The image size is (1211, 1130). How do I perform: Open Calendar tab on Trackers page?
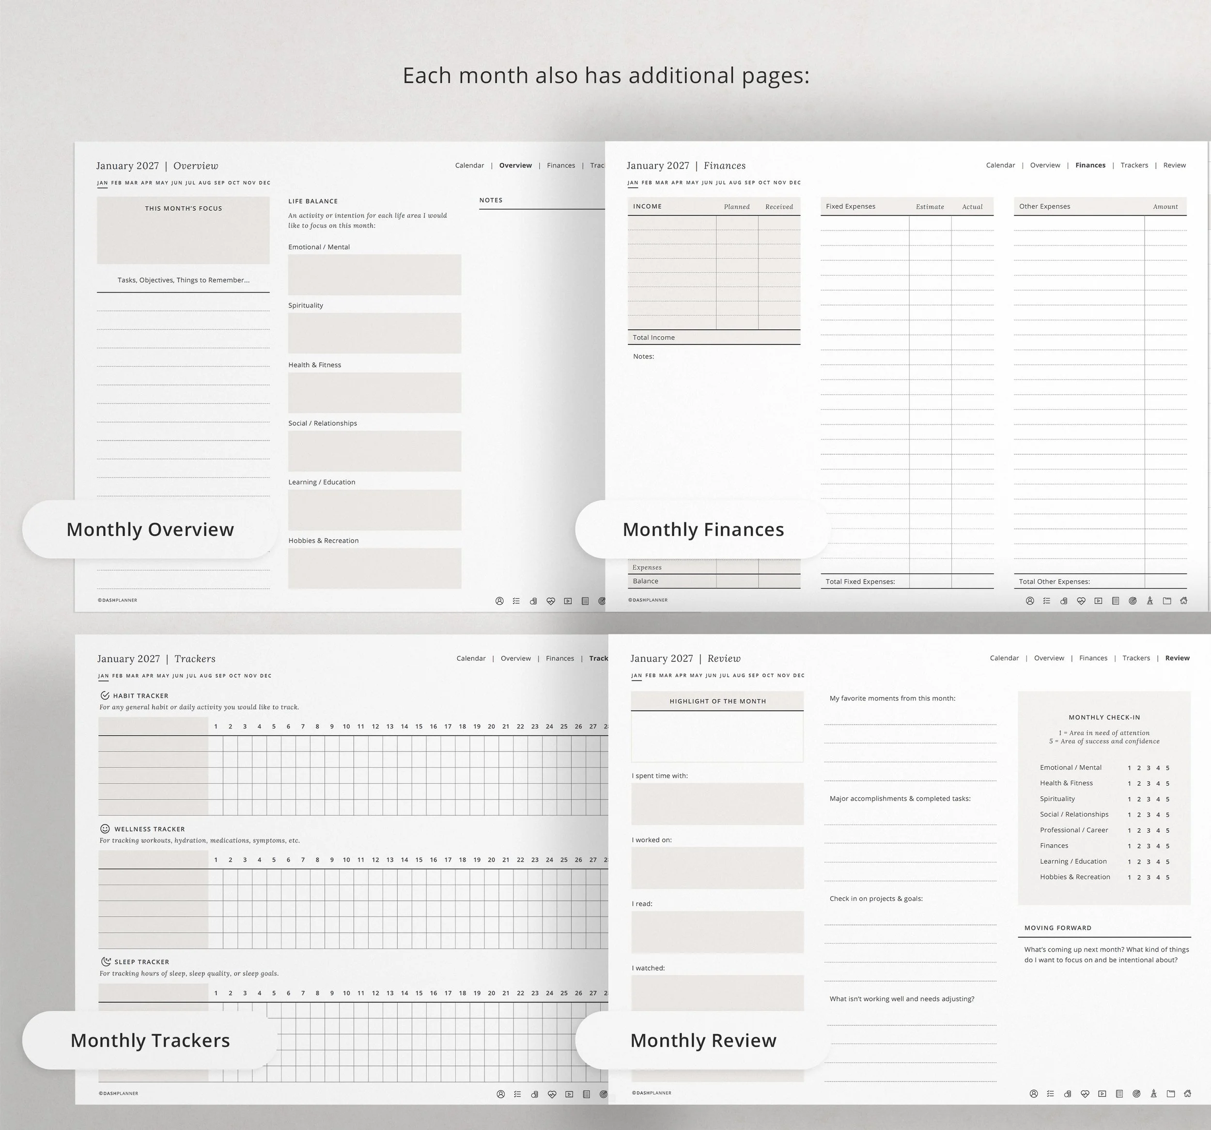[471, 658]
